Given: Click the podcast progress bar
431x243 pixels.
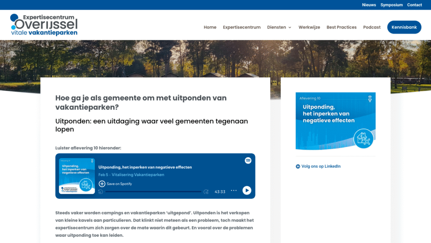Looking at the screenshot, I should (153, 192).
